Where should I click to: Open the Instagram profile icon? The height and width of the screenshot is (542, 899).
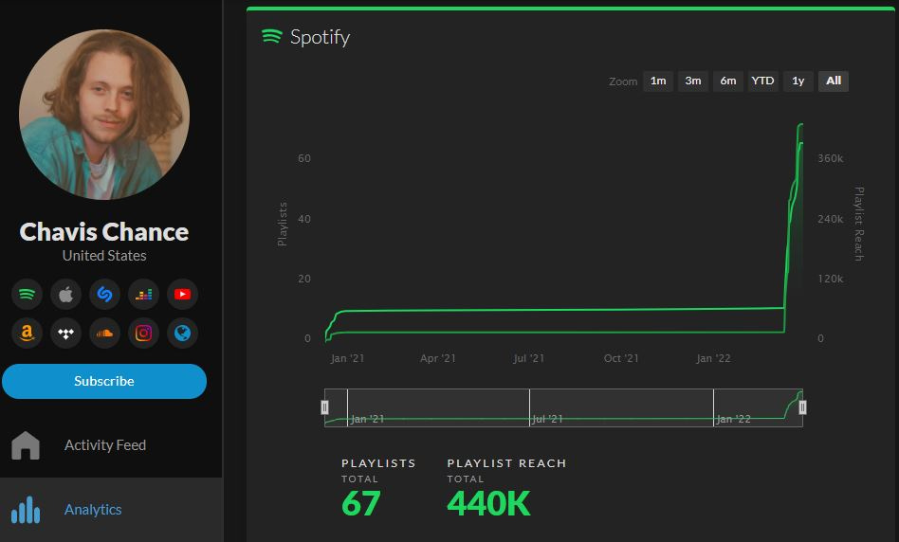pos(143,333)
